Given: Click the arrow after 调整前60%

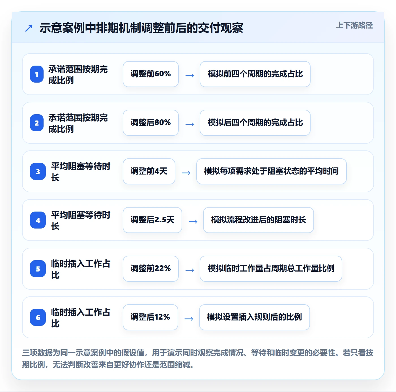Looking at the screenshot, I should pyautogui.click(x=190, y=76).
